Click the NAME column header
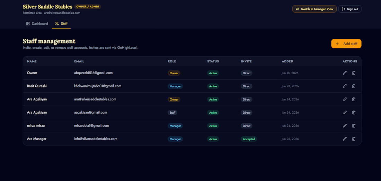381x181 pixels. (32, 61)
